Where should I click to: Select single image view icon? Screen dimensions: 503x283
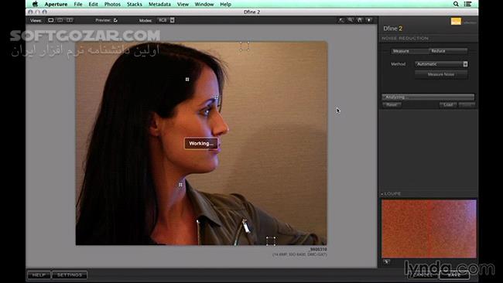click(x=50, y=20)
